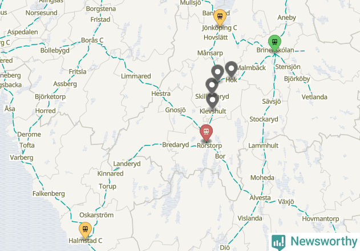Click the green train marker at Brinellskolan

point(274,43)
